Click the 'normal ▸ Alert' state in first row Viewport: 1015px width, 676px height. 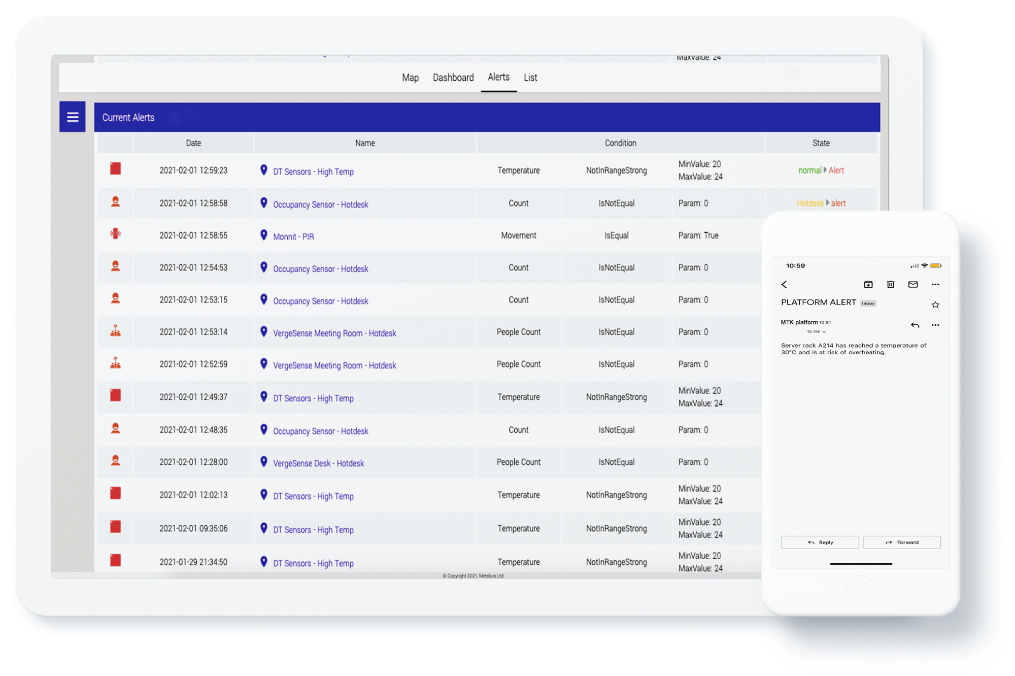[x=821, y=171]
